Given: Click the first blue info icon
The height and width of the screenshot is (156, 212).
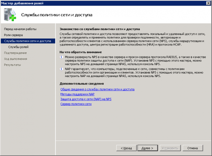Looking at the screenshot, I should point(61,57).
